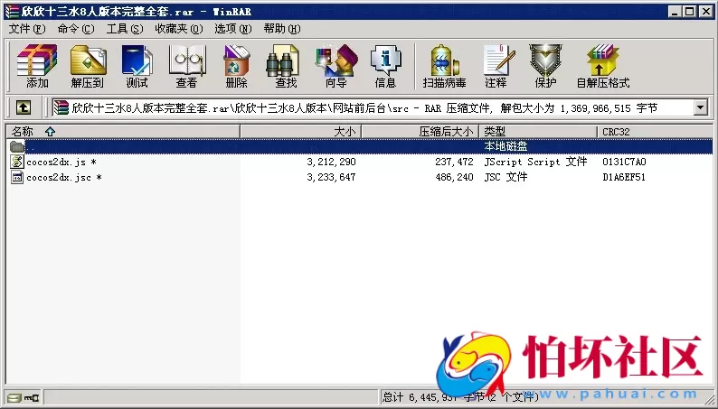This screenshot has height=409, width=718.
Task: Open the Tools (工具) menu
Action: tap(125, 29)
